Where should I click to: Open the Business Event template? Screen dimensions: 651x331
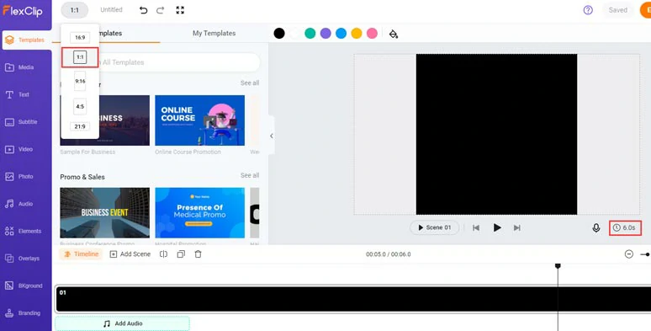(104, 212)
